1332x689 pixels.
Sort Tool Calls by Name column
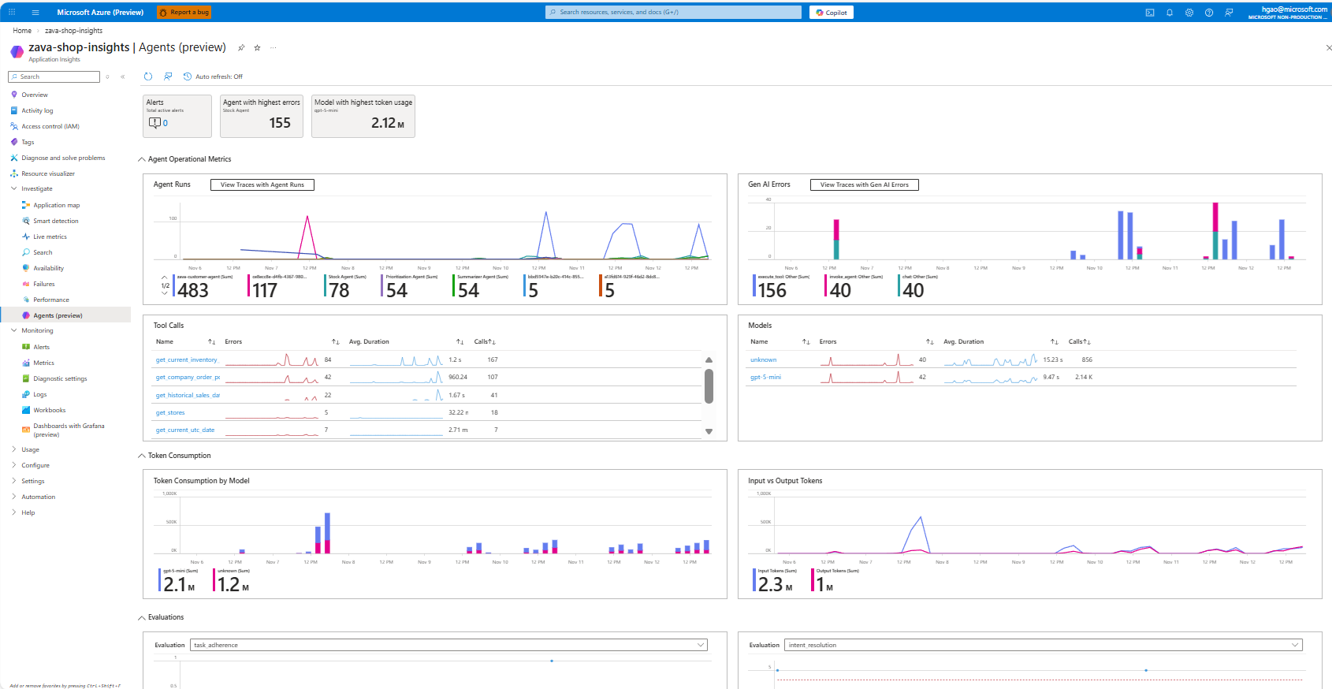211,341
